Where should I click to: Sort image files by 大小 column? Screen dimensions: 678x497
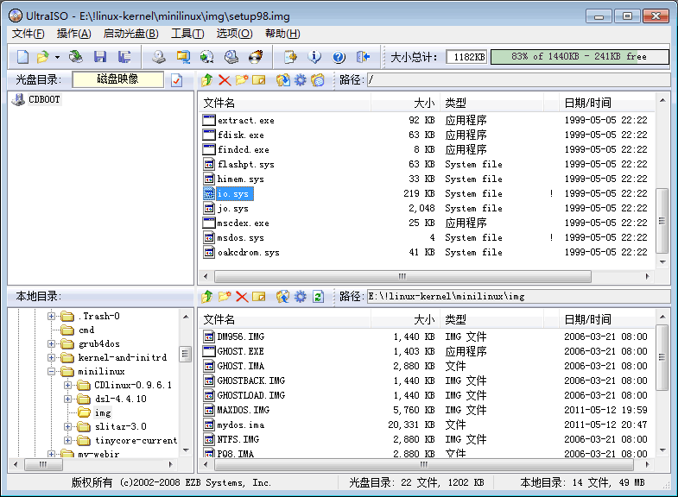tap(405, 103)
